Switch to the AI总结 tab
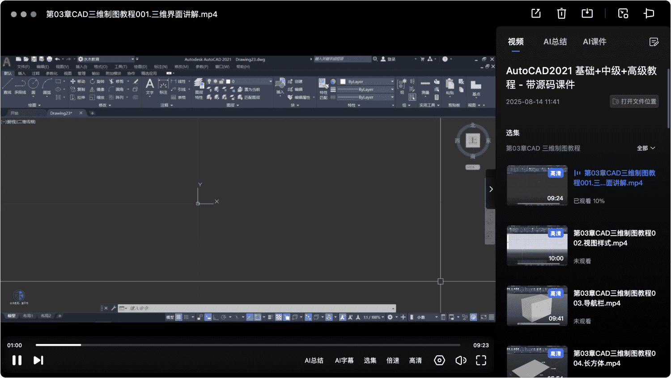Image resolution: width=671 pixels, height=378 pixels. point(555,42)
